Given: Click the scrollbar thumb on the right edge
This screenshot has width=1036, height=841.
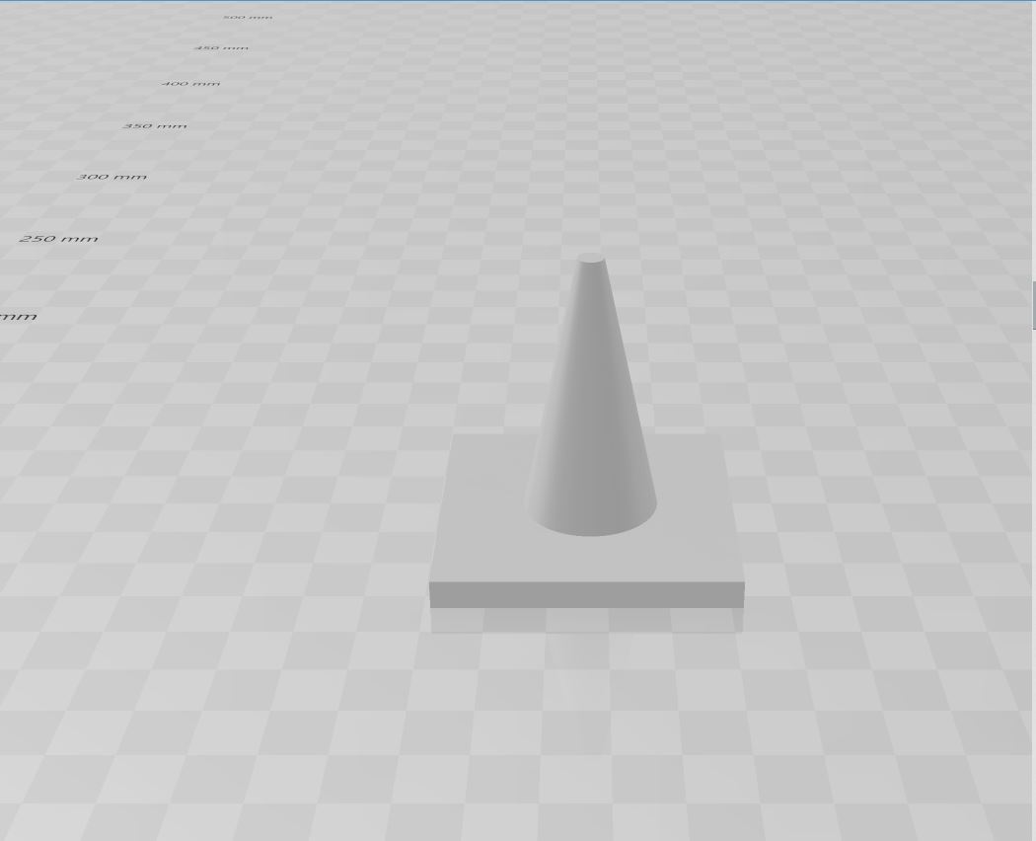Looking at the screenshot, I should [x=1032, y=305].
